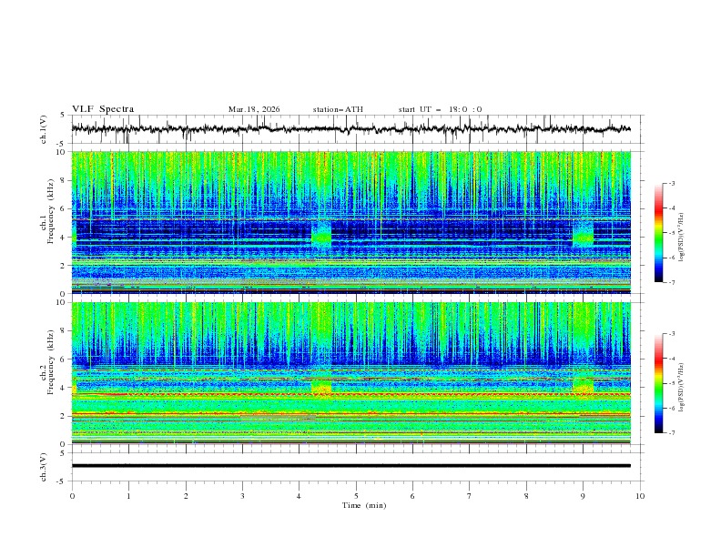
Task: Select the lower "log(PSD)(V²/Hz)" colorbar label
Action: [681, 388]
